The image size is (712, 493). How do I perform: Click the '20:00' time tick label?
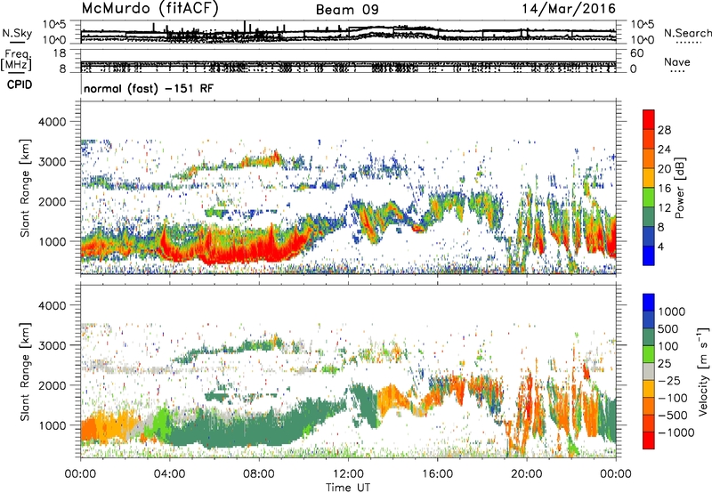tap(527, 474)
